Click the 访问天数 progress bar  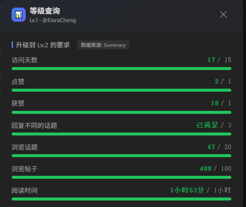[121, 68]
